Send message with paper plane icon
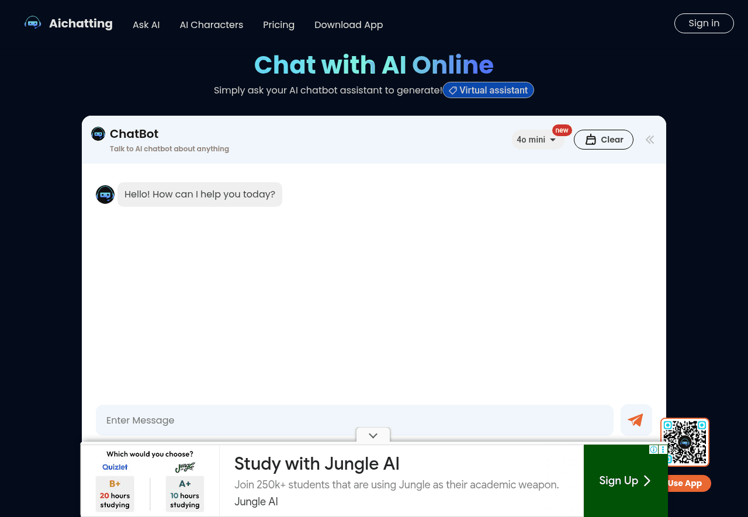Viewport: 748px width, 517px height. tap(636, 420)
